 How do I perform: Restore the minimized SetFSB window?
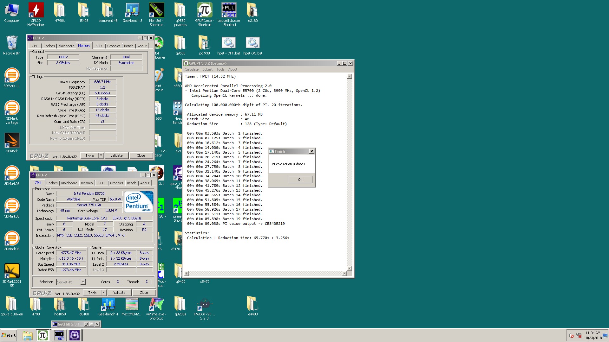86,324
